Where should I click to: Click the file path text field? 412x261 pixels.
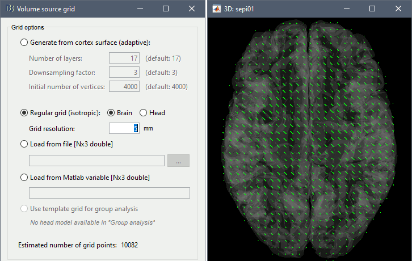click(96, 161)
